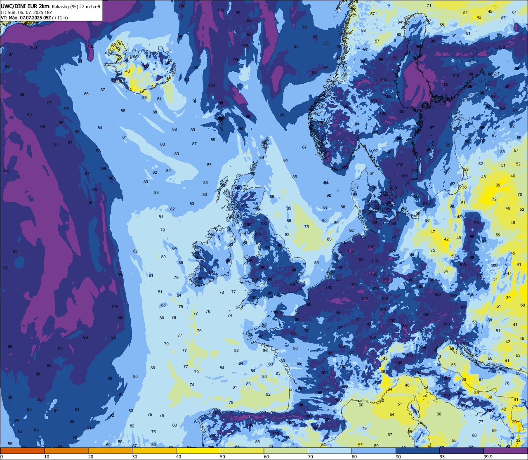Click the legend tick label "70"

[310, 457]
